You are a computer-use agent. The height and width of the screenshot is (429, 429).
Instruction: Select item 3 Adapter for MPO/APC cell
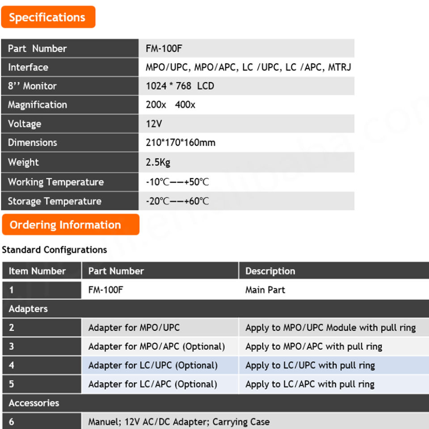pyautogui.click(x=160, y=346)
